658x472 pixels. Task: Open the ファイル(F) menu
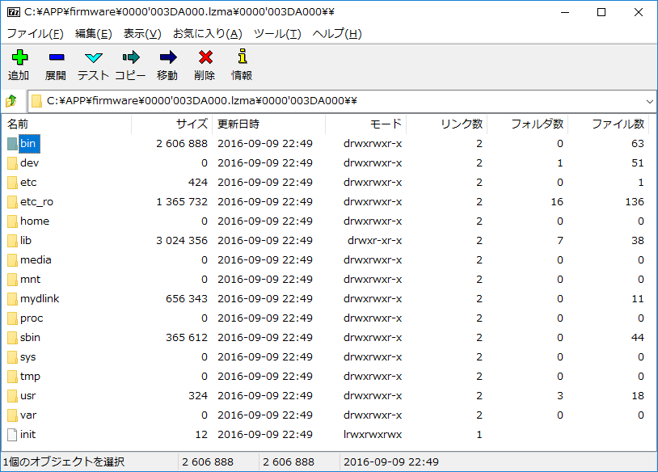pyautogui.click(x=36, y=34)
